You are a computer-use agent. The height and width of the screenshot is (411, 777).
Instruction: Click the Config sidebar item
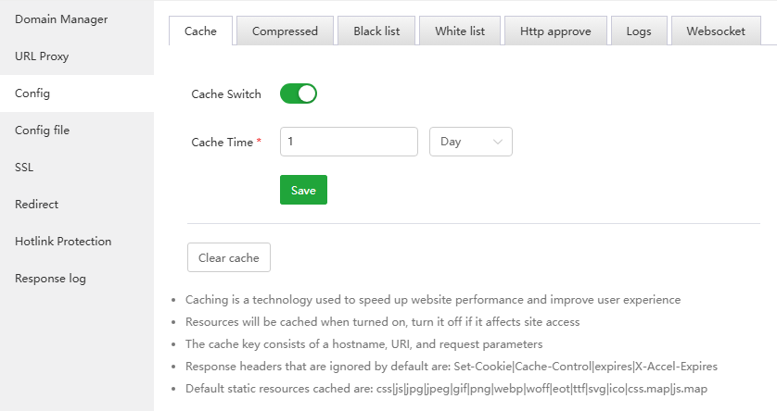pyautogui.click(x=32, y=93)
